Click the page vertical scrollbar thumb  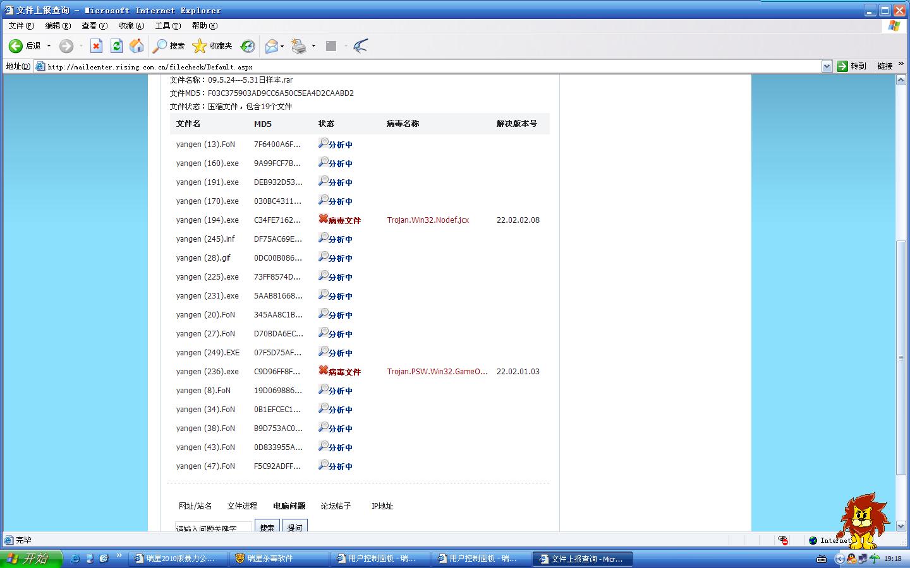click(x=901, y=357)
